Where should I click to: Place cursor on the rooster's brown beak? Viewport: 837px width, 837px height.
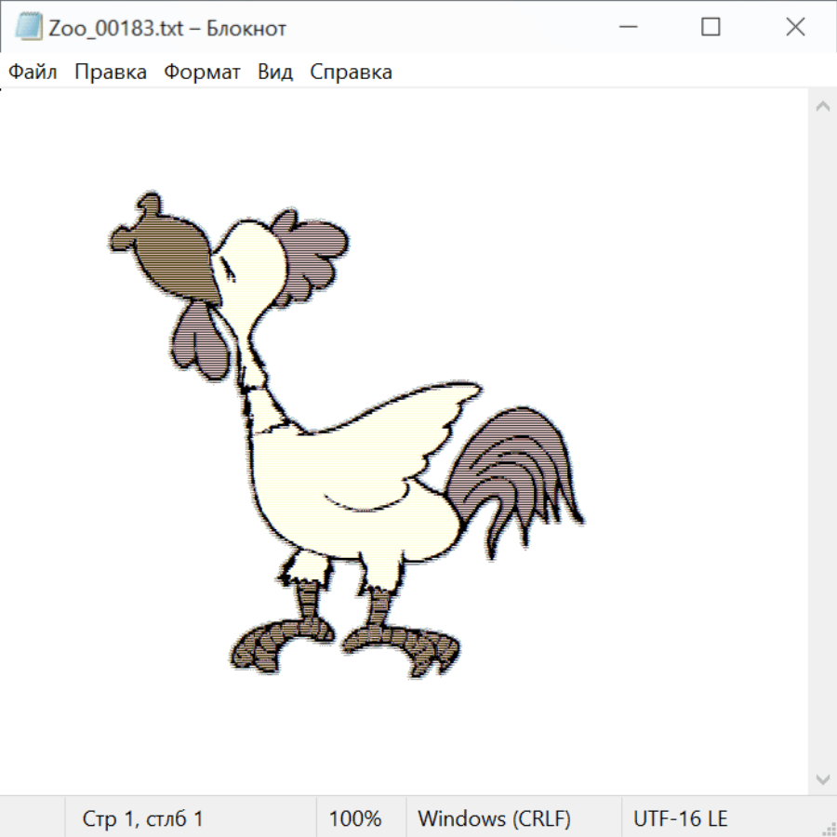[177, 256]
